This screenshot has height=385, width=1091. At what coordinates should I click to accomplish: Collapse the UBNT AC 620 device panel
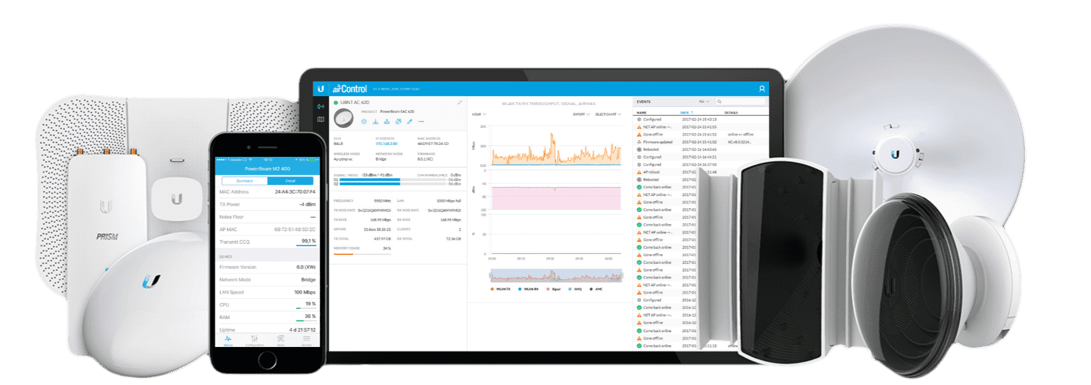point(459,103)
